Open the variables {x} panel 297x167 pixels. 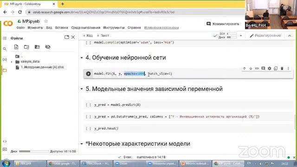click(5, 59)
